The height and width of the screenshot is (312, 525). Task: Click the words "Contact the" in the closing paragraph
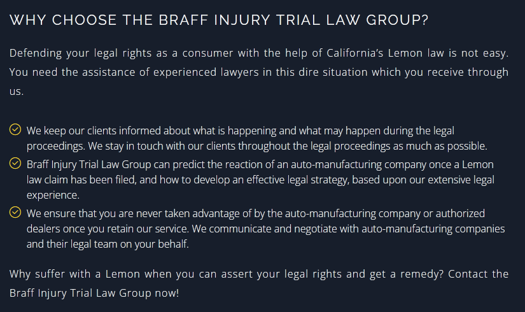coord(478,274)
